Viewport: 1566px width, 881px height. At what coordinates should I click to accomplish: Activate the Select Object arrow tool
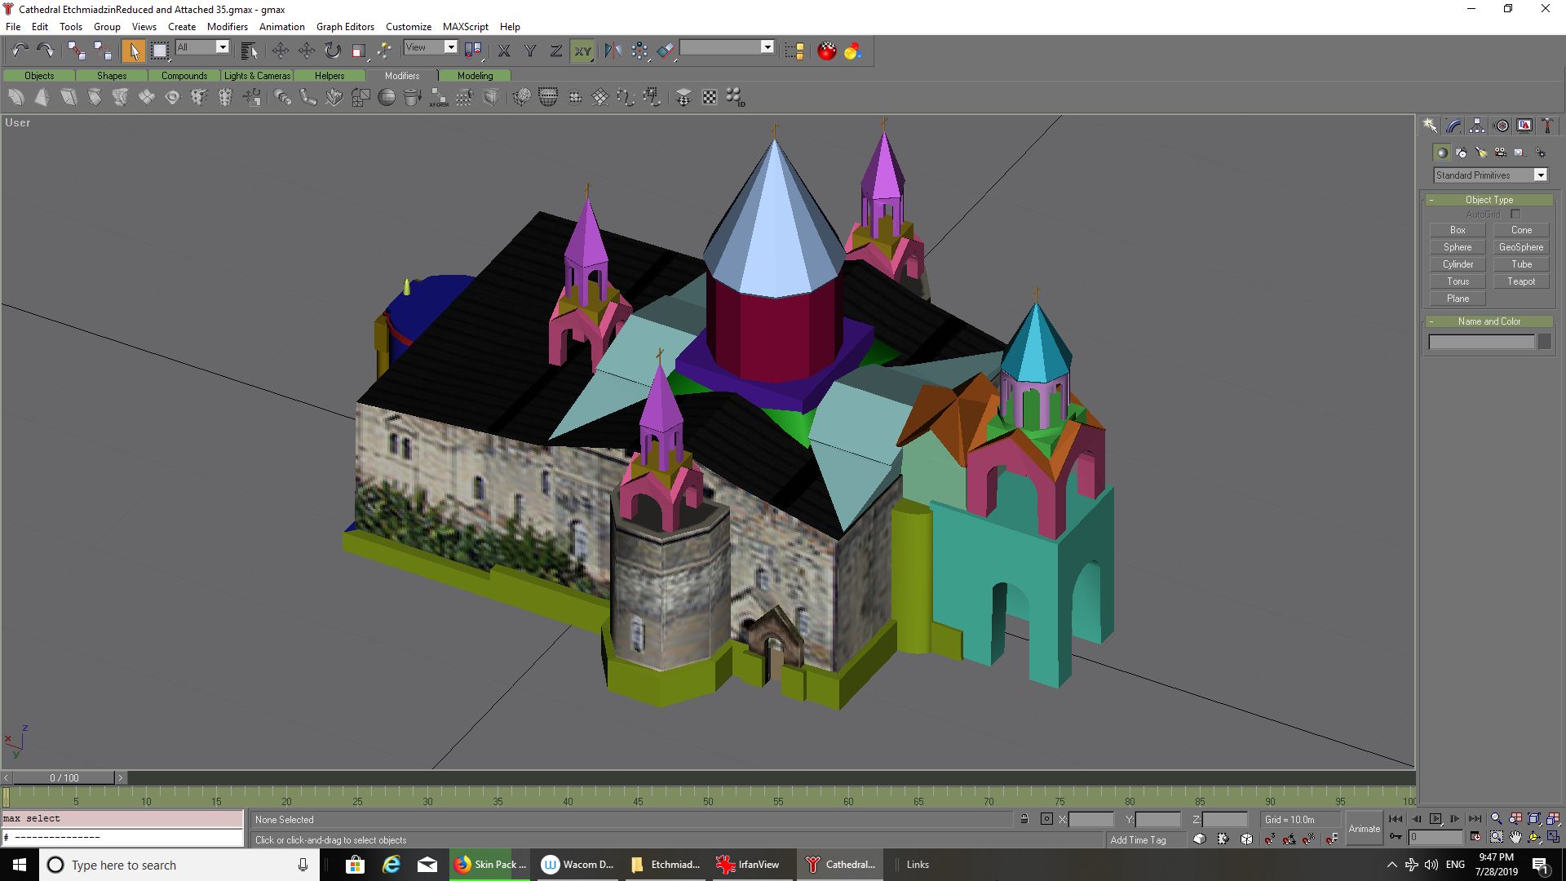point(133,51)
